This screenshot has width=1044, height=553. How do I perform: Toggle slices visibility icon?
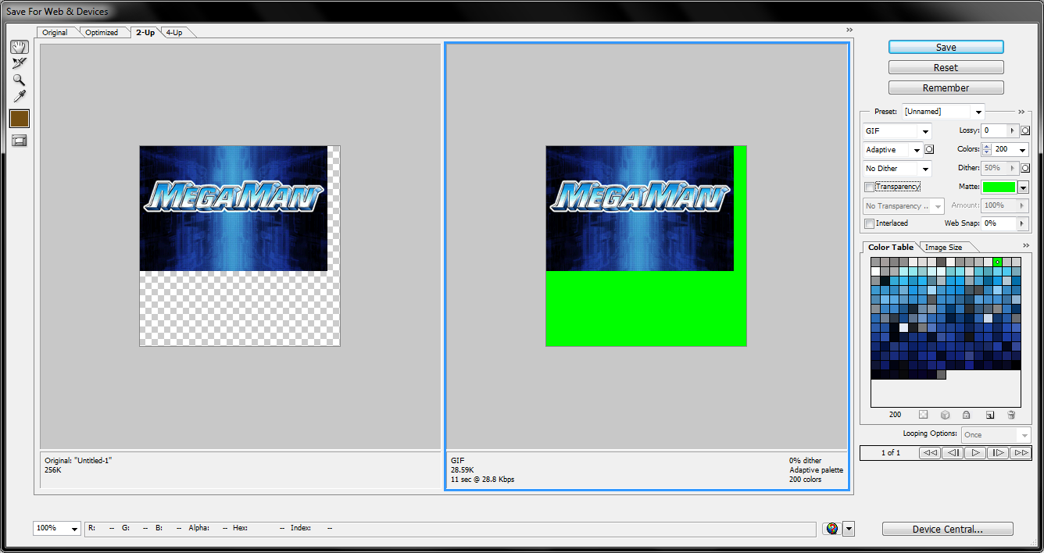point(19,141)
